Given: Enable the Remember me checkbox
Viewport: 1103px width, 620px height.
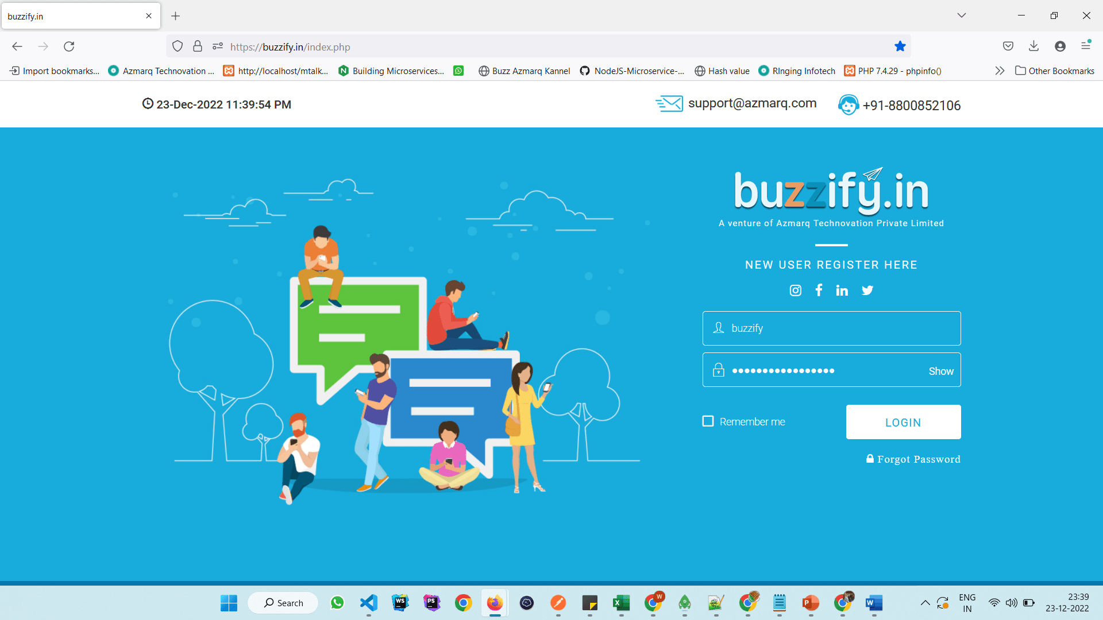Looking at the screenshot, I should [x=708, y=421].
